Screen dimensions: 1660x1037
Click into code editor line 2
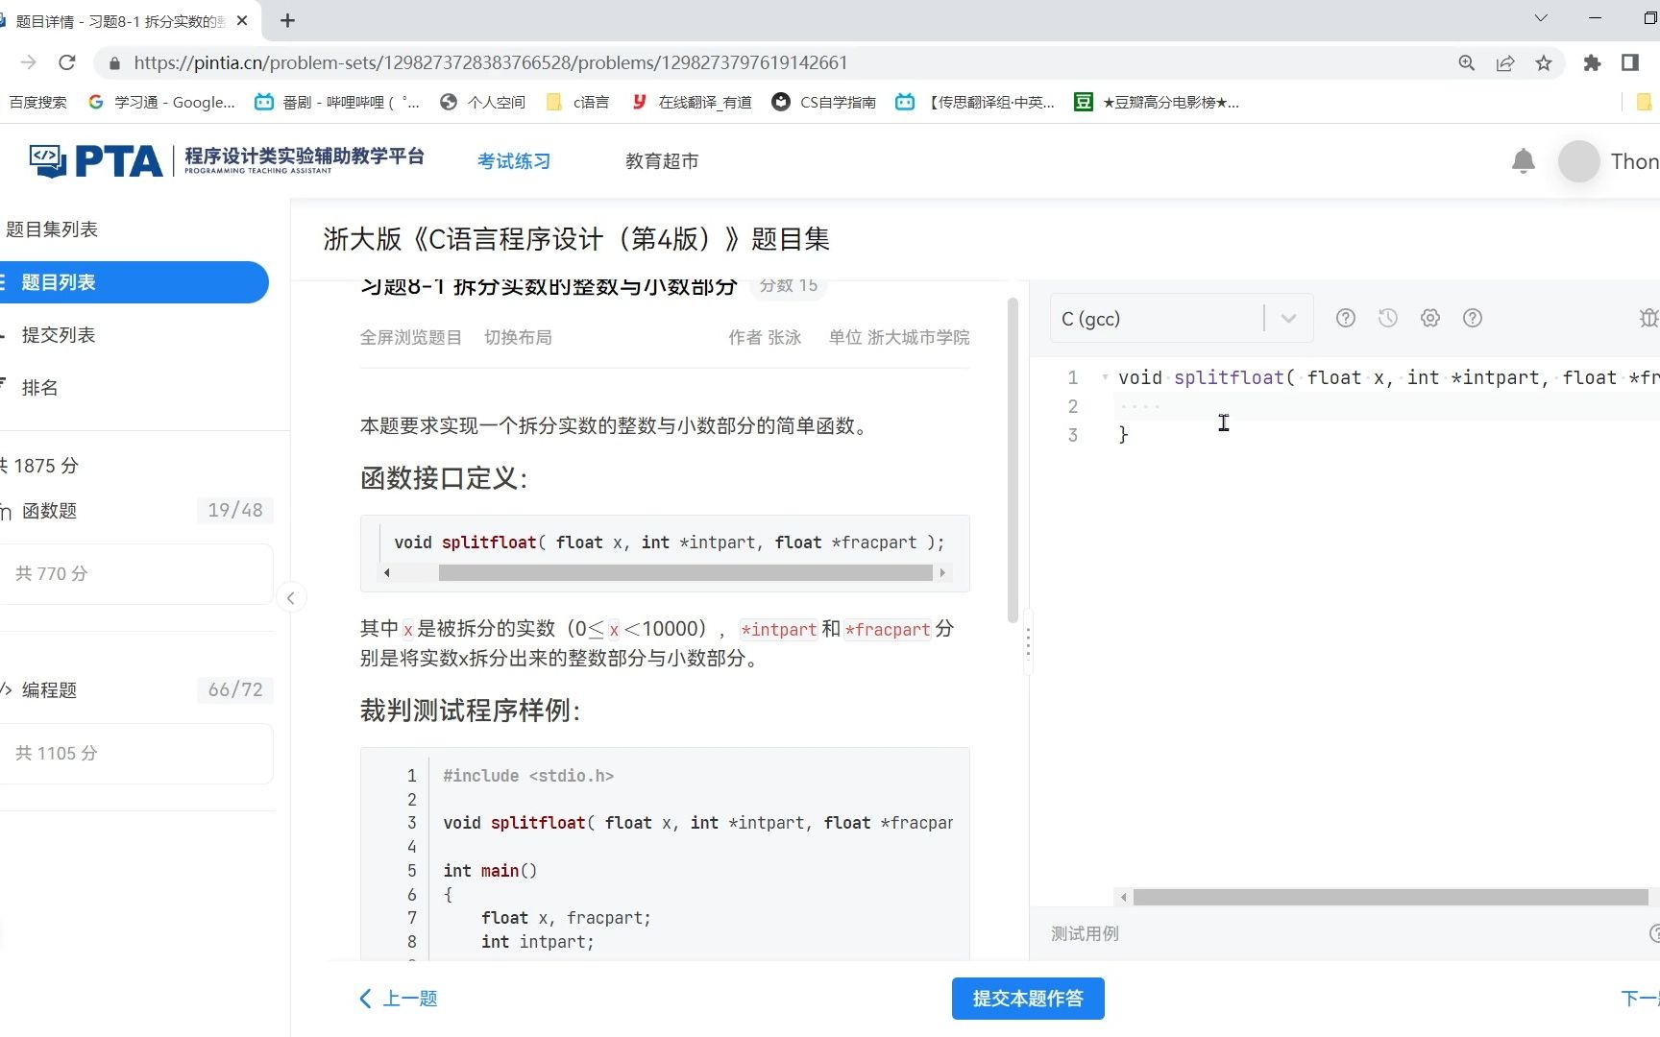pyautogui.click(x=1388, y=406)
